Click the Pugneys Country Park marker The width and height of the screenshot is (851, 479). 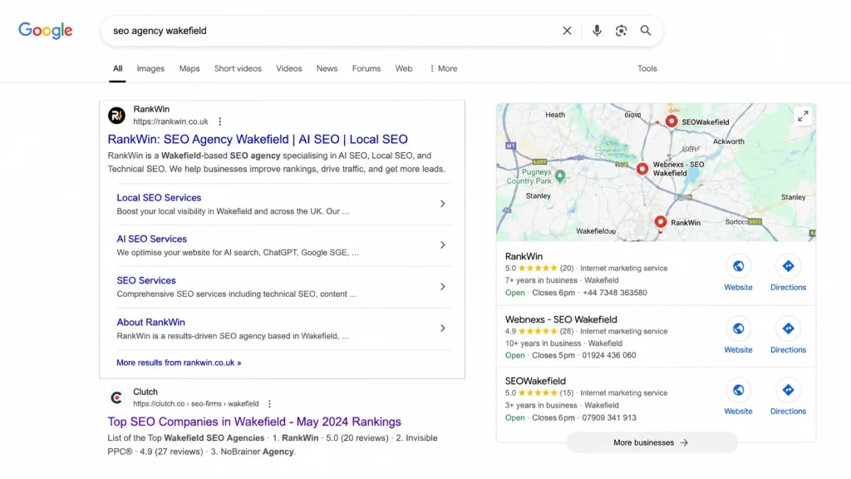[560, 175]
